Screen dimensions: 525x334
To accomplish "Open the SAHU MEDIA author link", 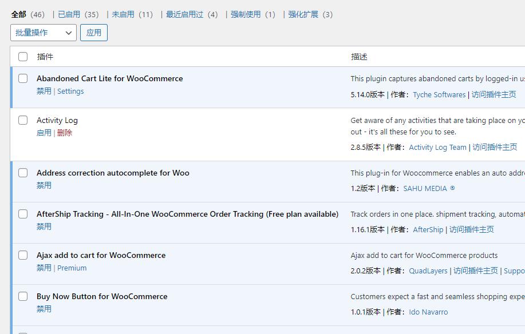I will pyautogui.click(x=425, y=188).
